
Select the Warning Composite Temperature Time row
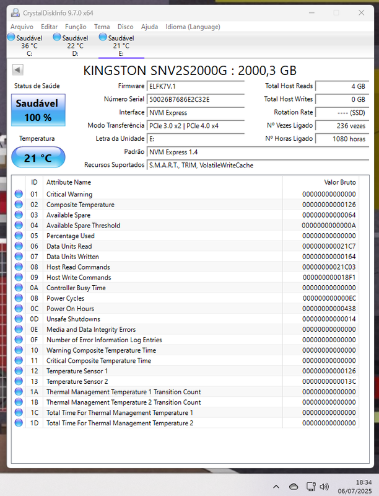click(185, 350)
